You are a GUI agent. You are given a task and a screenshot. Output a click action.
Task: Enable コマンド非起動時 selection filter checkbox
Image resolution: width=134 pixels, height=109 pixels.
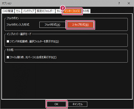pos(8,41)
